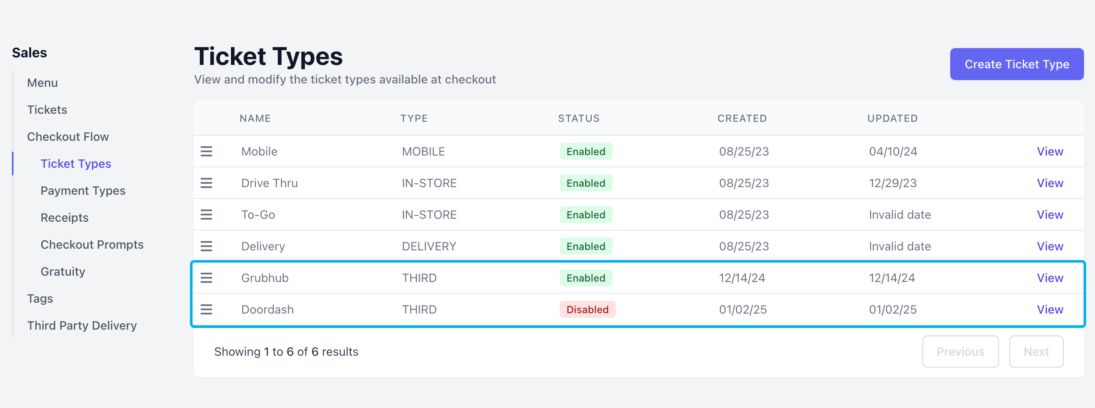Grab the drag handle for Delivery row
This screenshot has width=1095, height=408.
[x=206, y=246]
